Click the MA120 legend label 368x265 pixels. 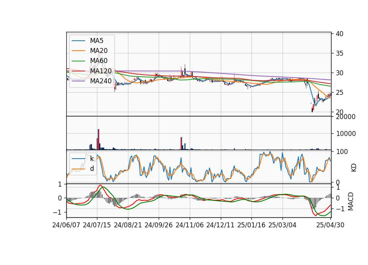[101, 71]
